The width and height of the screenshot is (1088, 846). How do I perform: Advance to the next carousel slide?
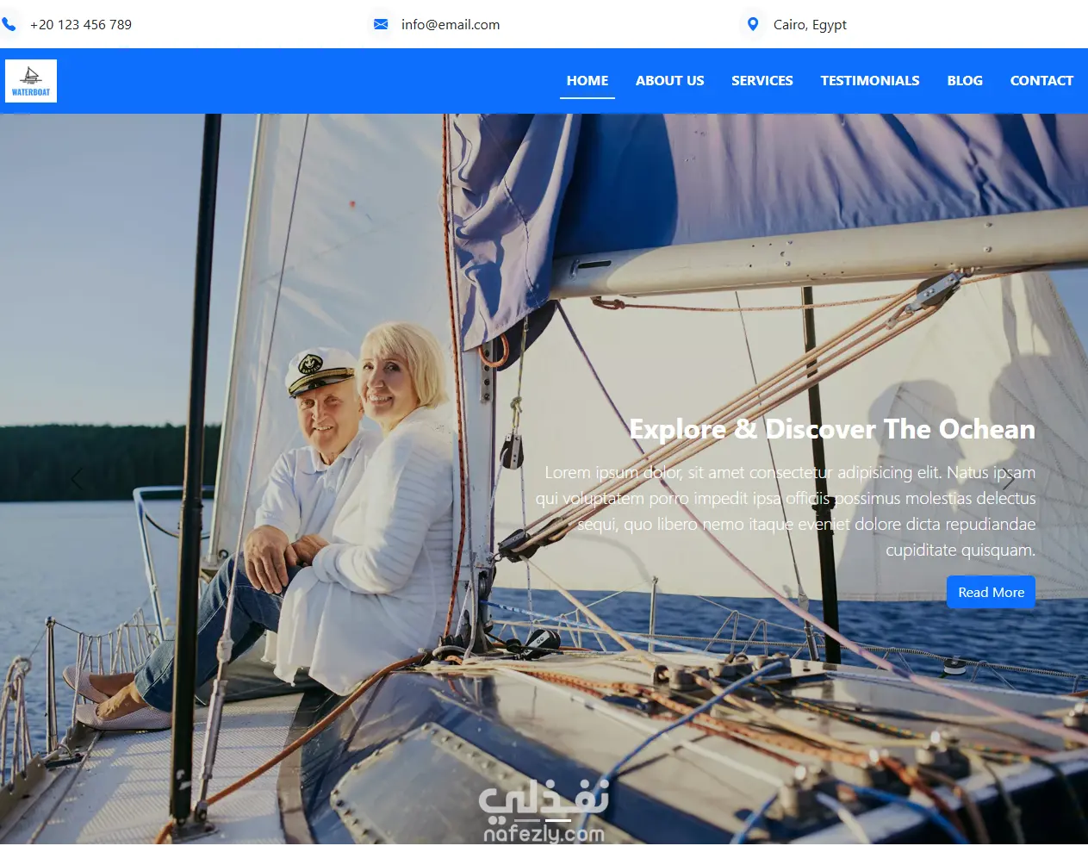(1008, 479)
